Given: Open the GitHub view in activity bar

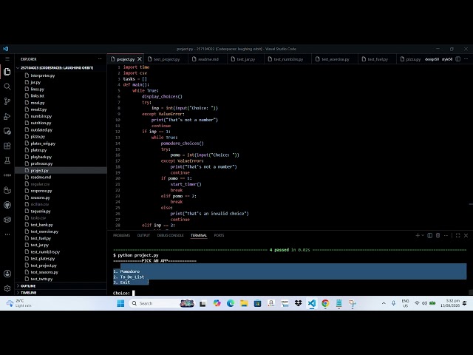Looking at the screenshot, I should [x=7, y=205].
